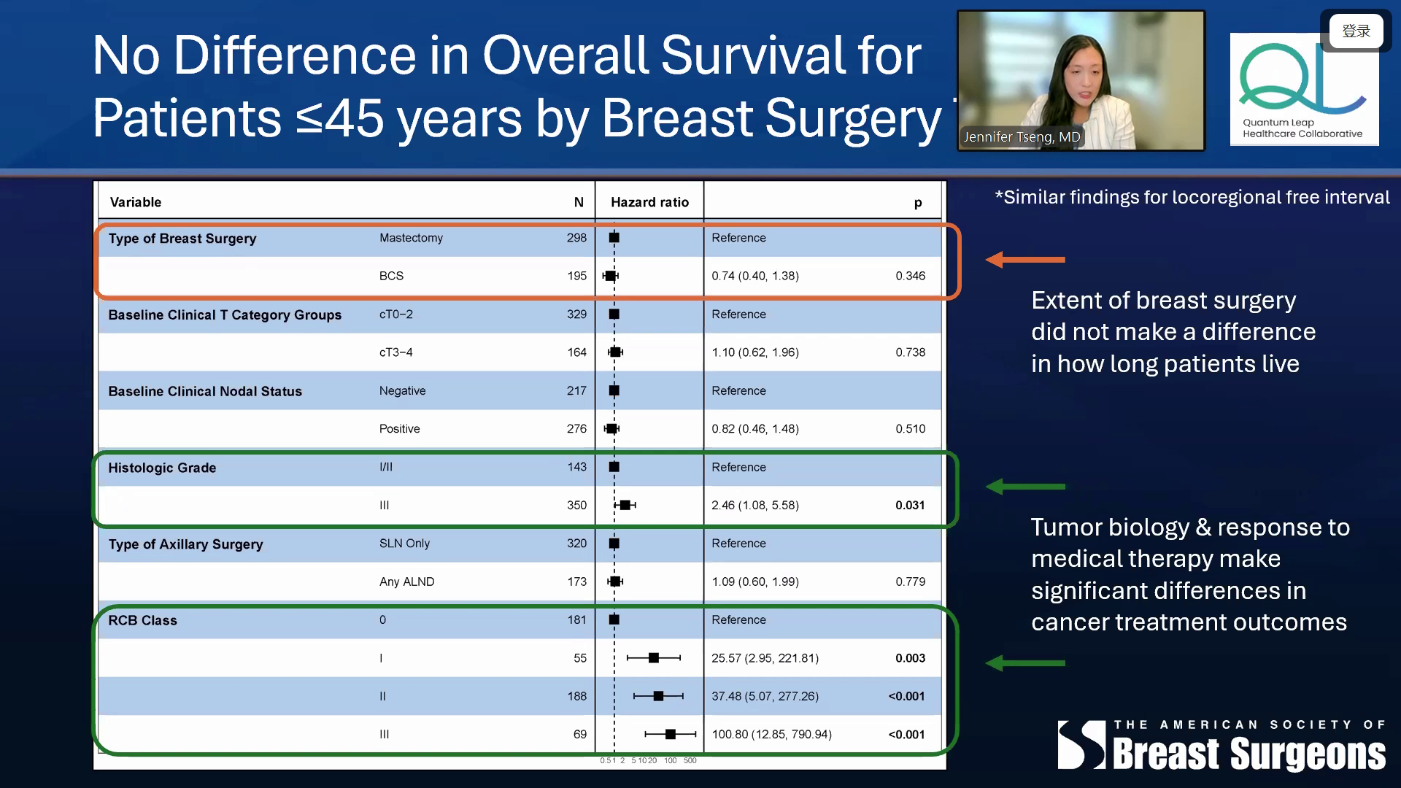Click the Jennifer Tseng, MD name label

click(1021, 137)
